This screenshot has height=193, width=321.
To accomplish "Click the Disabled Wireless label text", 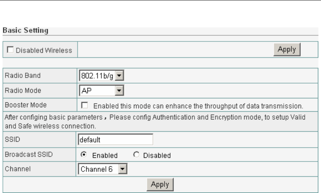I will click(x=42, y=50).
